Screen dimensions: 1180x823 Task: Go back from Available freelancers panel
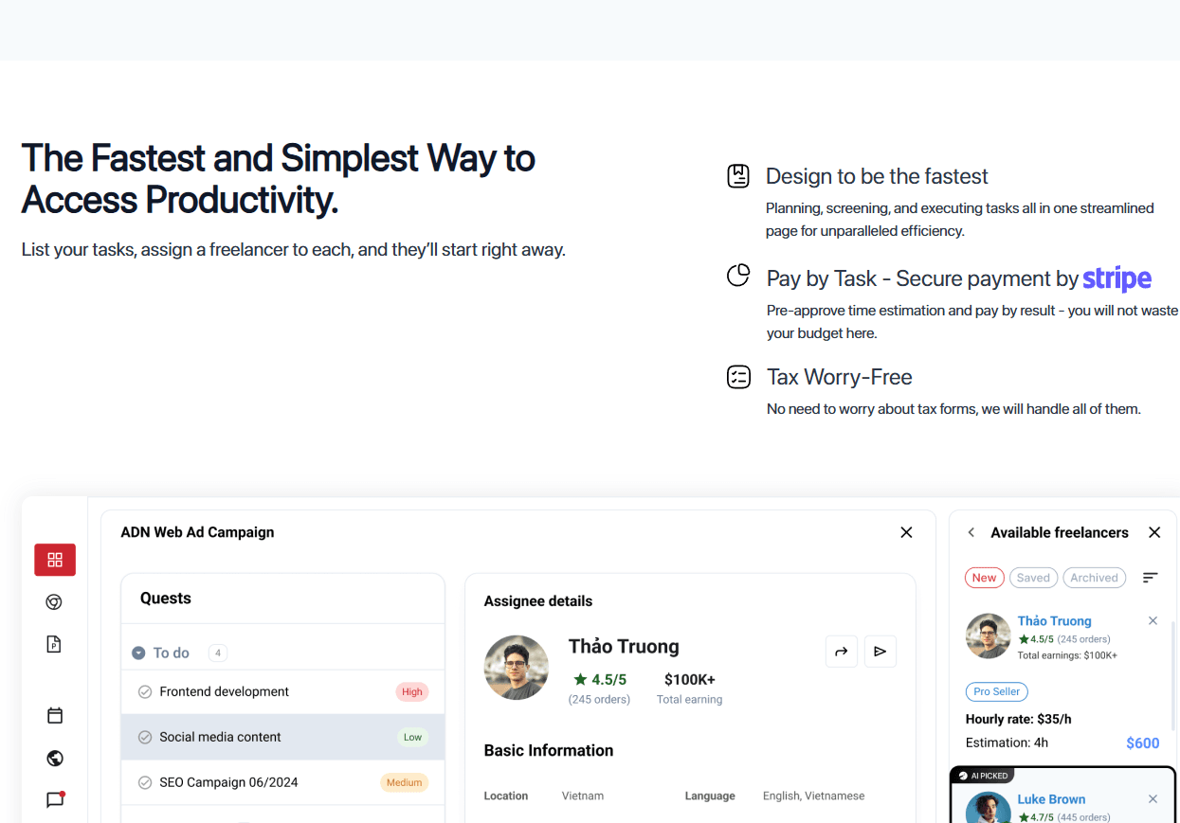pyautogui.click(x=971, y=533)
